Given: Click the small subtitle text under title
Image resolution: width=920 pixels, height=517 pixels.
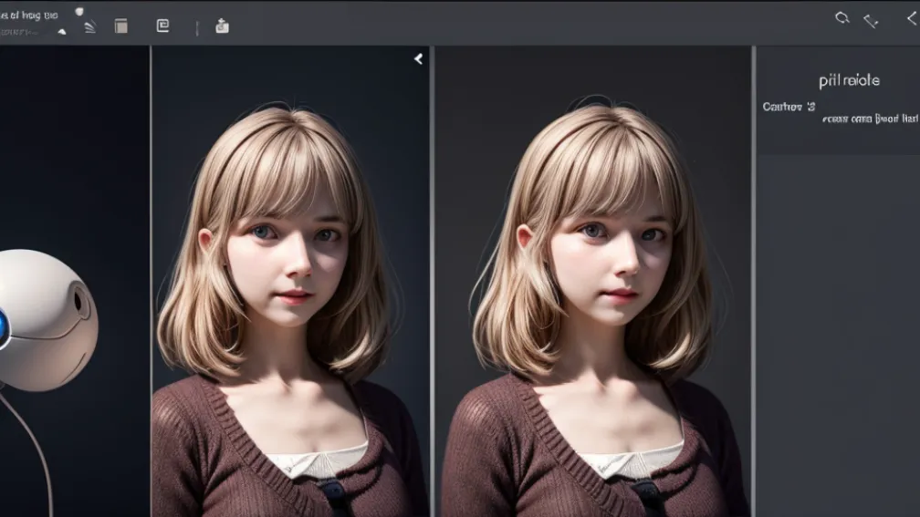Looking at the screenshot, I should click(16, 32).
